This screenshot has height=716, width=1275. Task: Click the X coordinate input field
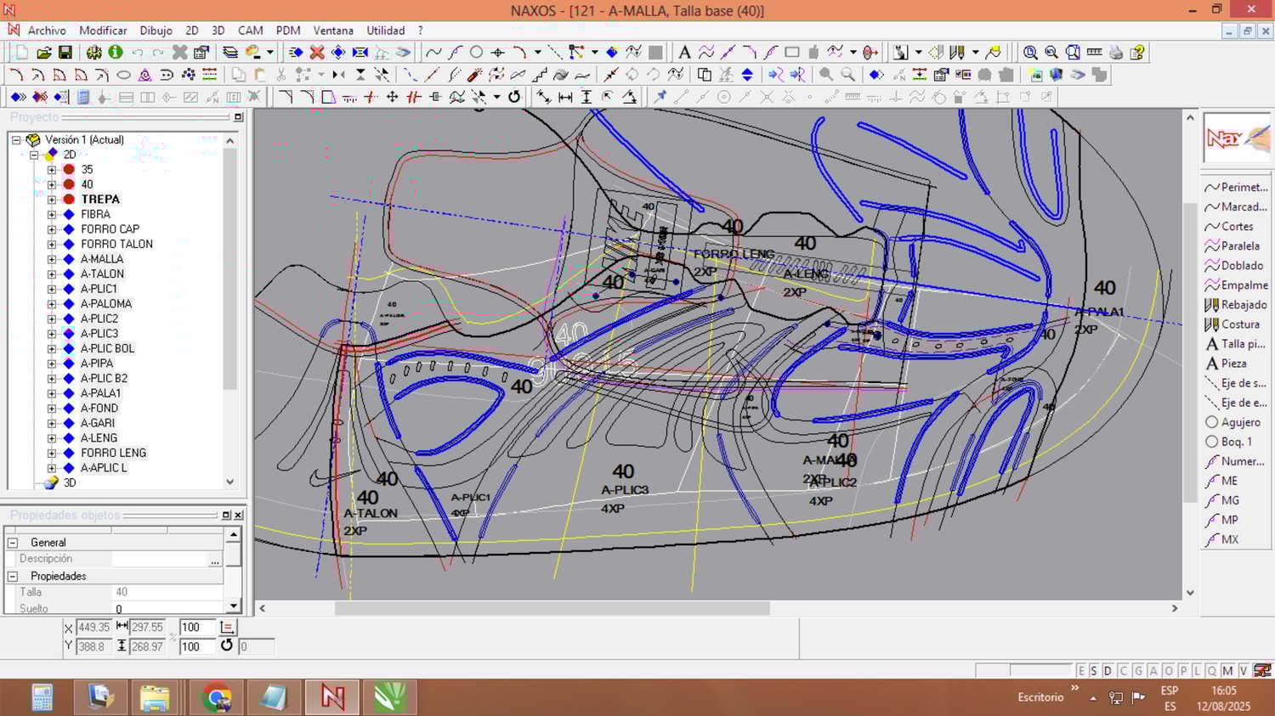coord(93,628)
